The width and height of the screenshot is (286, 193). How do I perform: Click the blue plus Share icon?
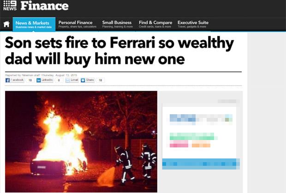pyautogui.click(x=83, y=80)
